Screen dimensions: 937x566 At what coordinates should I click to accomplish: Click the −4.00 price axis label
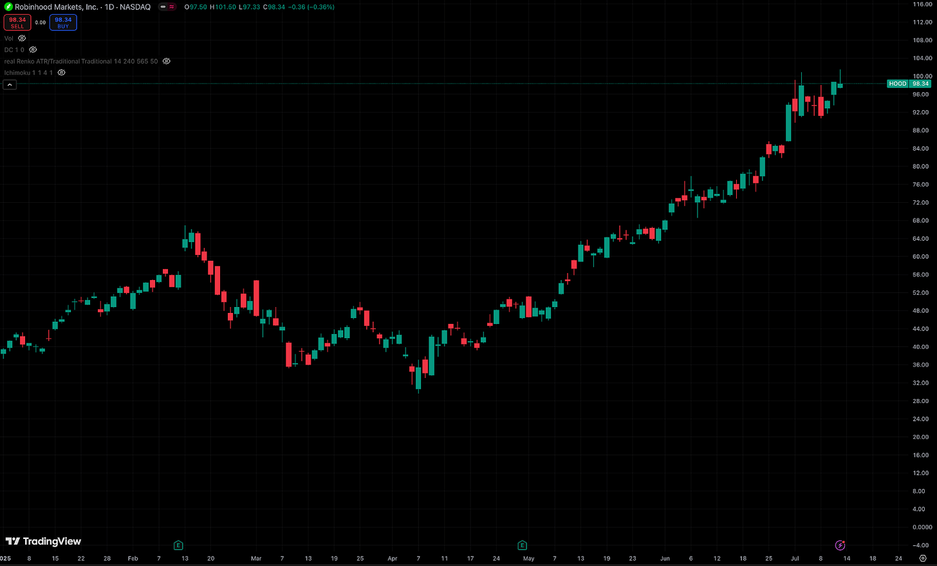(920, 545)
